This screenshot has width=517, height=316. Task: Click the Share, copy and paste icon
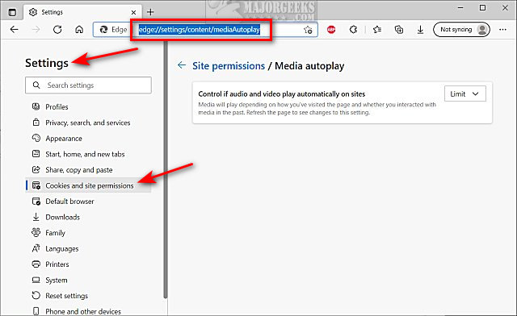click(x=36, y=169)
